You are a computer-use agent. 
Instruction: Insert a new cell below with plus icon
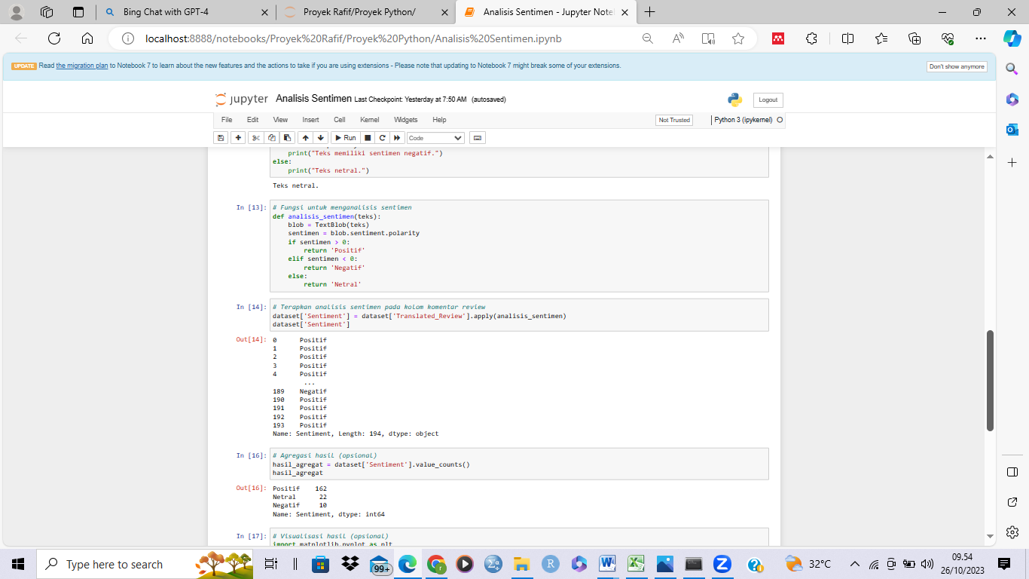point(238,138)
